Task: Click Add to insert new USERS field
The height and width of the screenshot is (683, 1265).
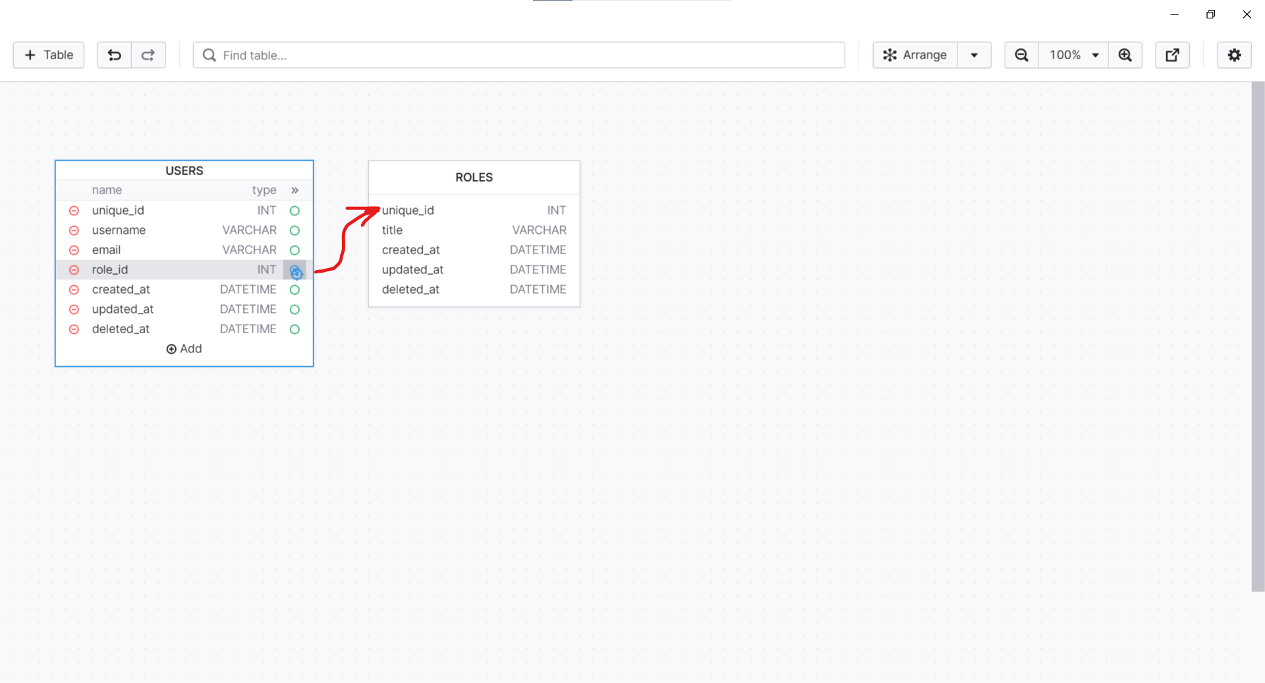Action: [184, 348]
